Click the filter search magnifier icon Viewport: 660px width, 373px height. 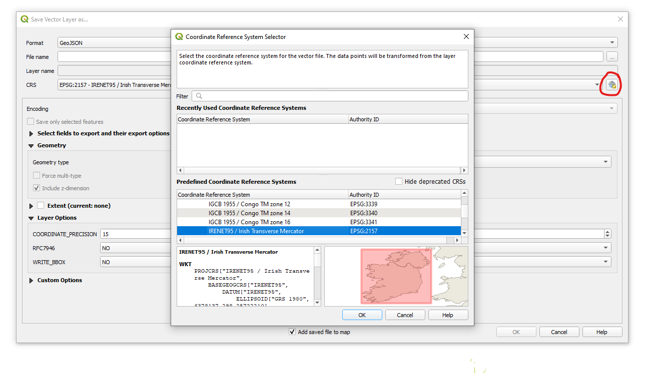click(199, 96)
